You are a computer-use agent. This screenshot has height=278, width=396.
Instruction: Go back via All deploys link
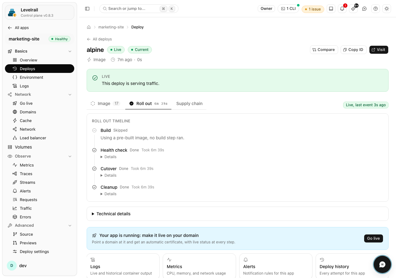[x=99, y=39]
